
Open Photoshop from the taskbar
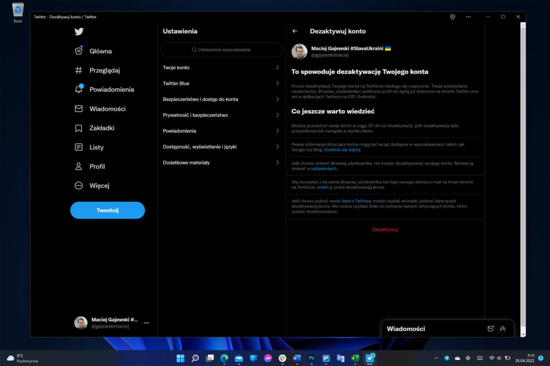(311, 358)
